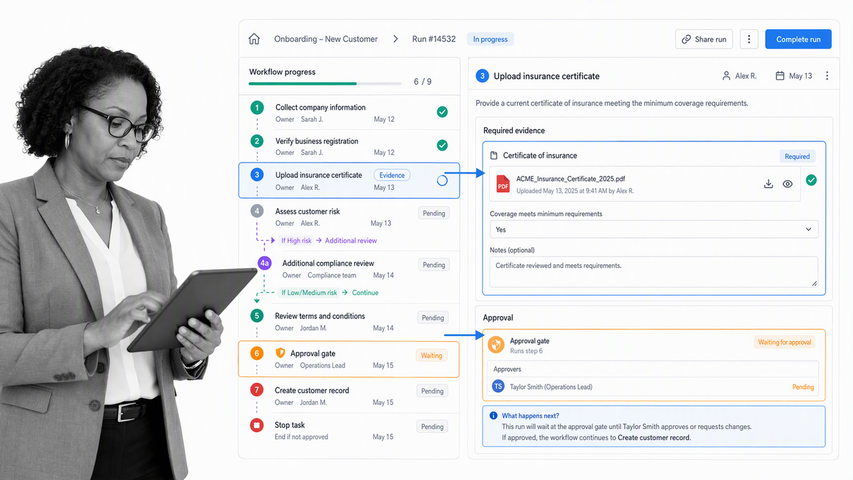The height and width of the screenshot is (480, 853).
Task: Click the green checkmark for Collect company information
Action: (x=442, y=112)
